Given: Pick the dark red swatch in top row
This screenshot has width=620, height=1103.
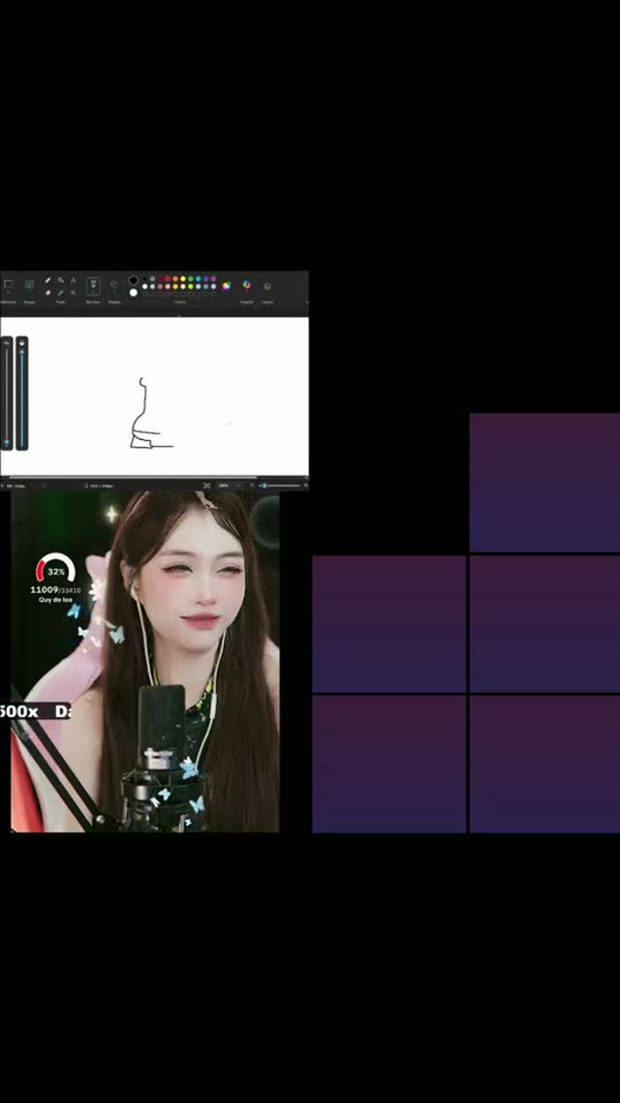Looking at the screenshot, I should point(160,278).
